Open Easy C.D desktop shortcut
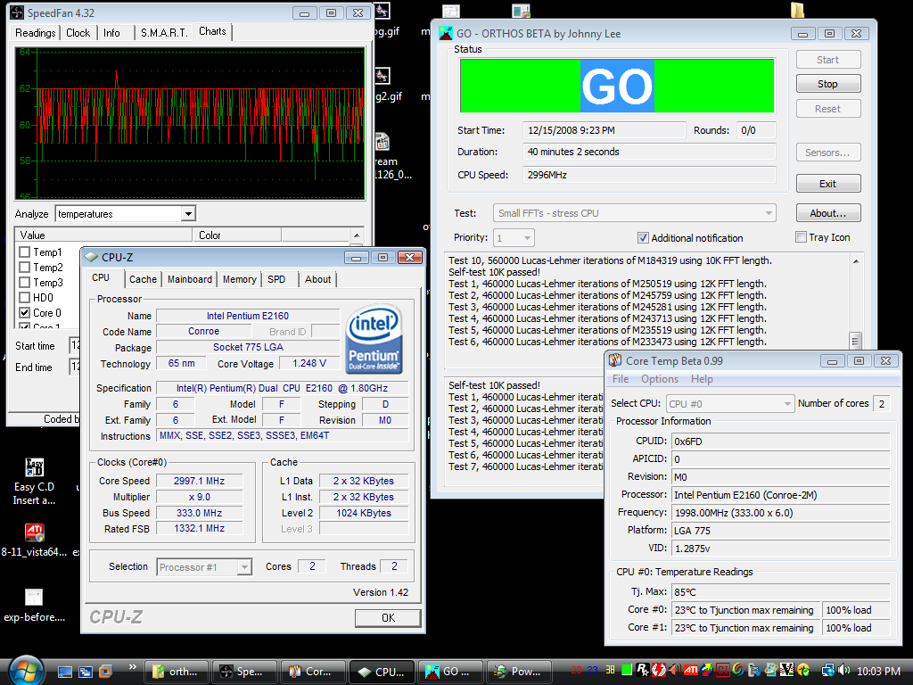Screen dimensions: 913x685 coord(34,469)
